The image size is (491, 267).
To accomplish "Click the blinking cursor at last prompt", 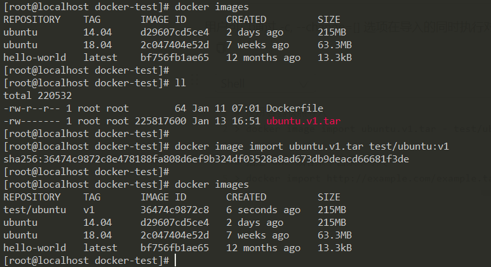I will [x=175, y=260].
